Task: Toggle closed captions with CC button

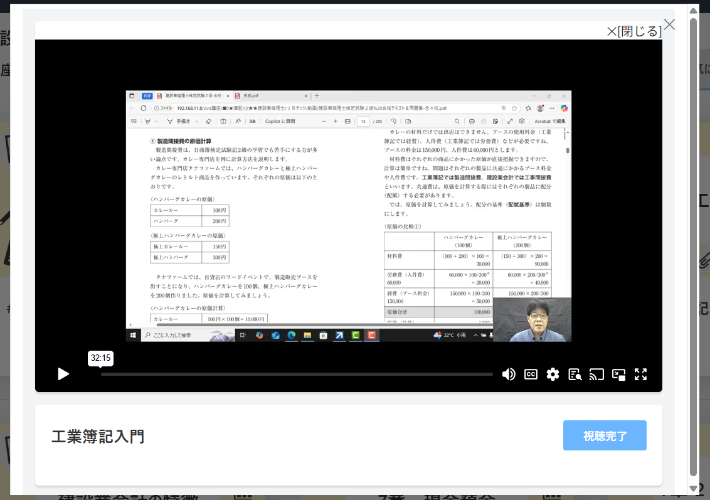Action: pyautogui.click(x=531, y=375)
